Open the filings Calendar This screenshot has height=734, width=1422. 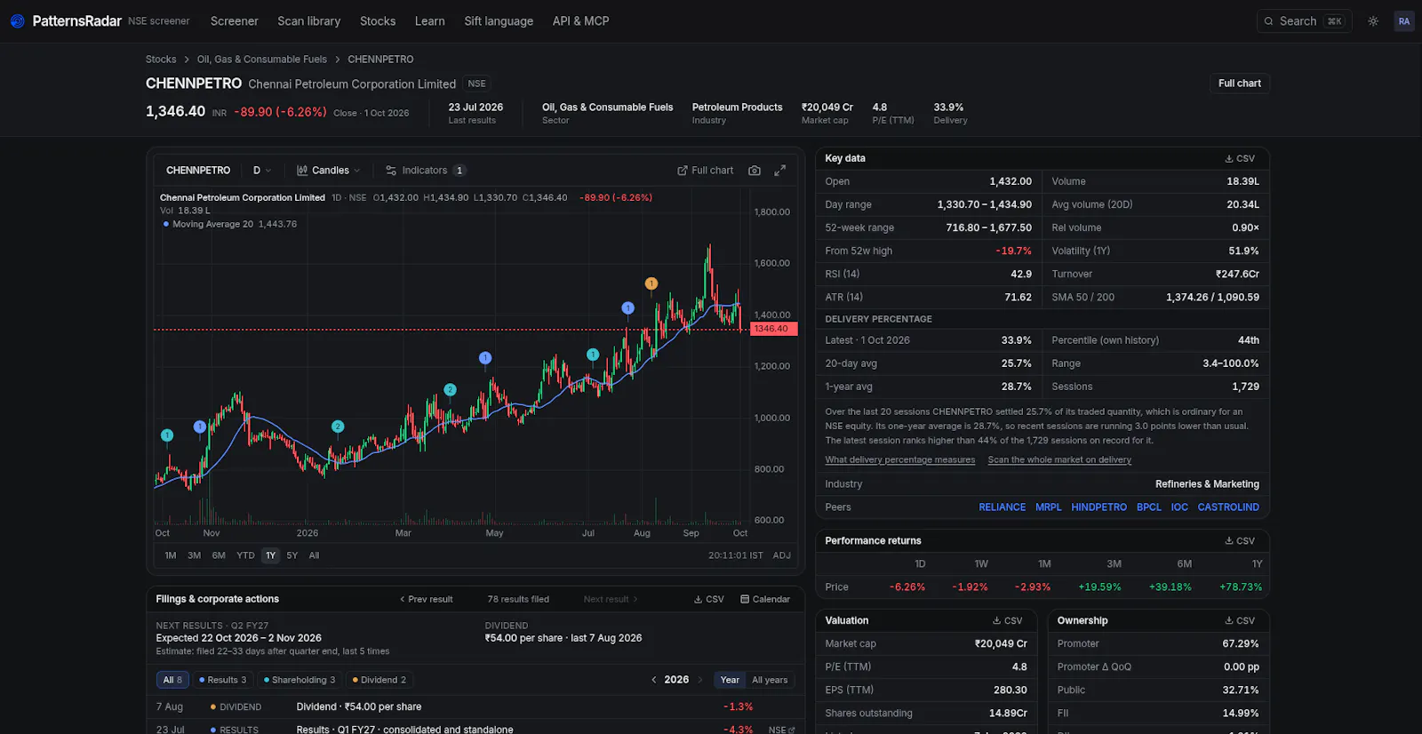pos(765,599)
